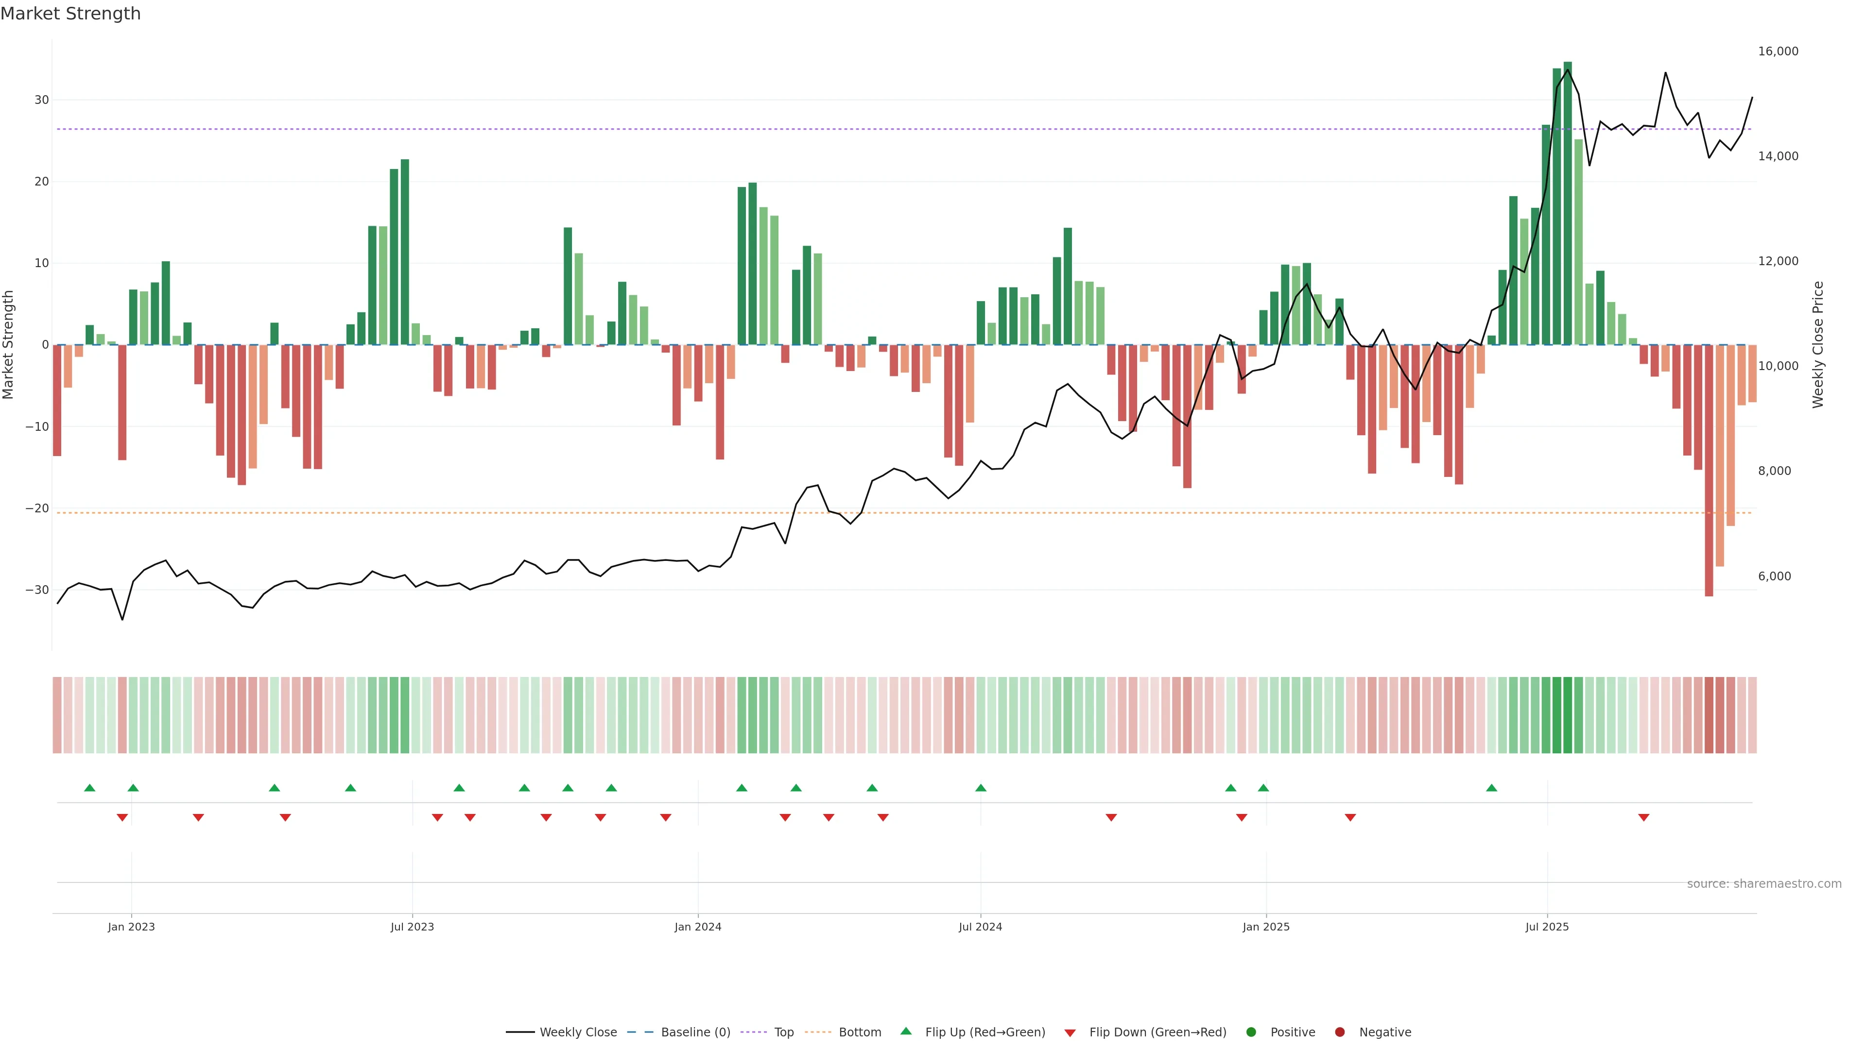Click the Negative red dot legend icon

coord(1339,1032)
